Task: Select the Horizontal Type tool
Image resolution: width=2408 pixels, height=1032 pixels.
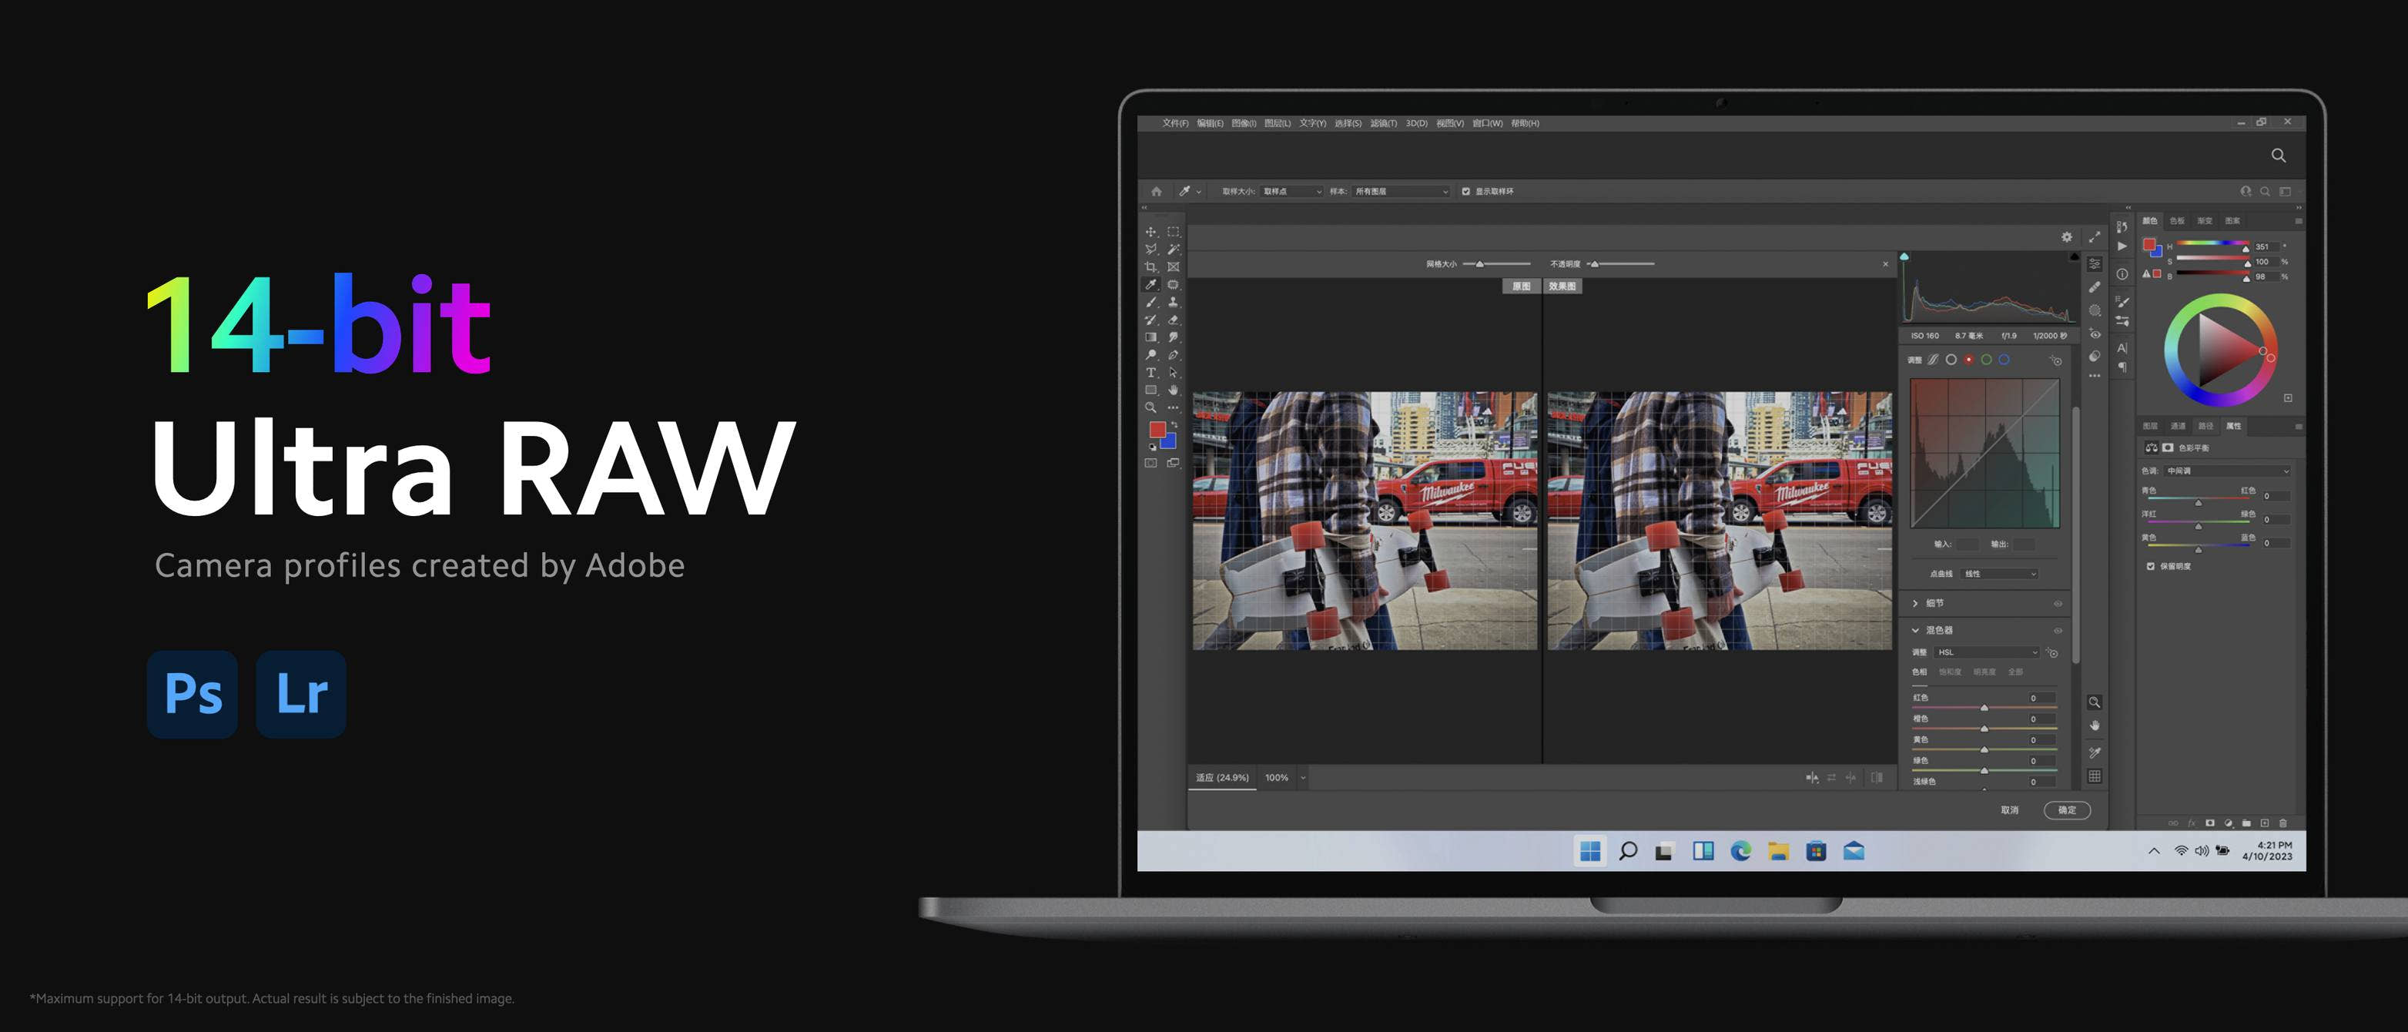Action: 1150,372
